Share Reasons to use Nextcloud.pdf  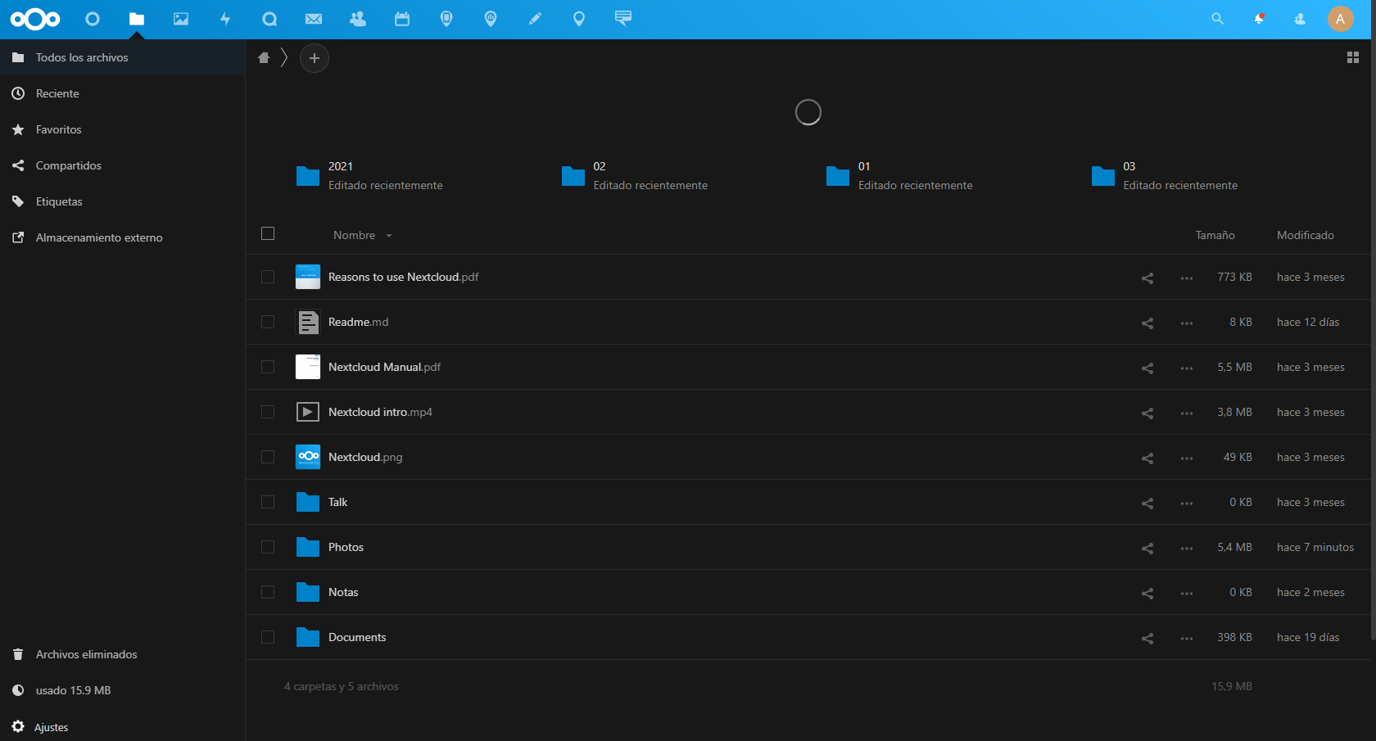[x=1147, y=278]
